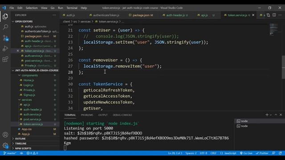This screenshot has height=160, width=285.
Task: Open the new terminal launch profile dropdown
Action: point(271,115)
